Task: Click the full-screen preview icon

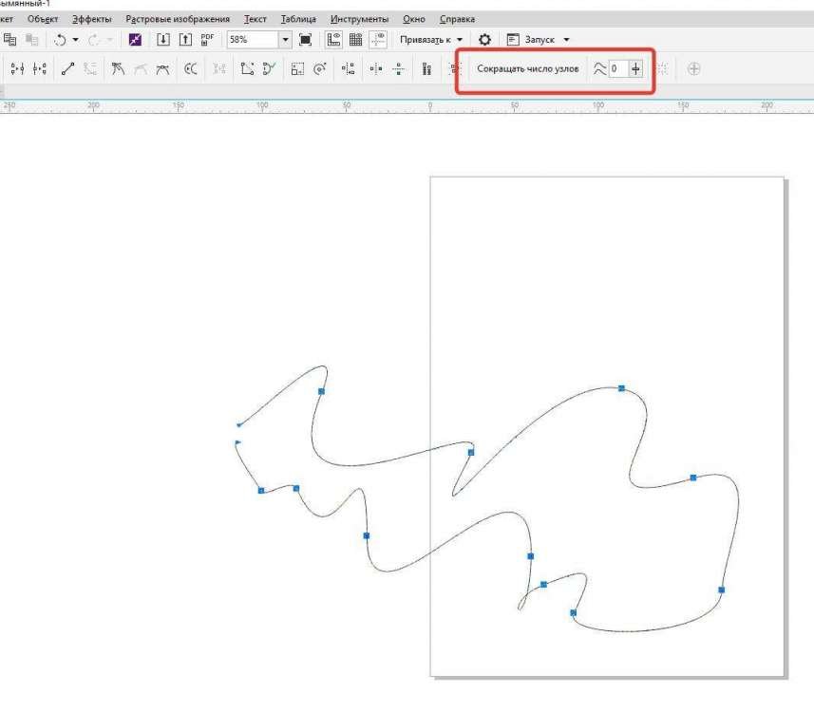Action: [x=305, y=40]
